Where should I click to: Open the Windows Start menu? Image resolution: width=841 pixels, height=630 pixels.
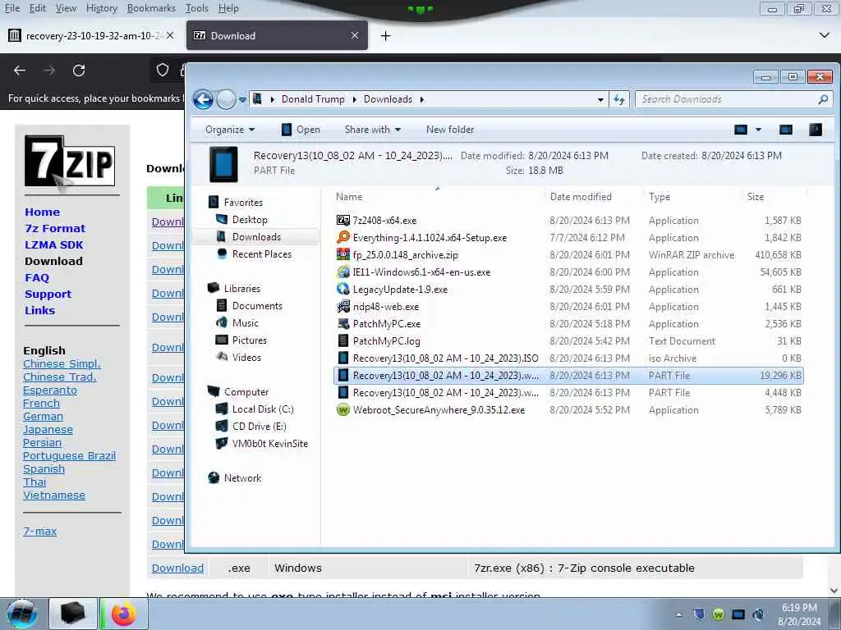pyautogui.click(x=22, y=614)
